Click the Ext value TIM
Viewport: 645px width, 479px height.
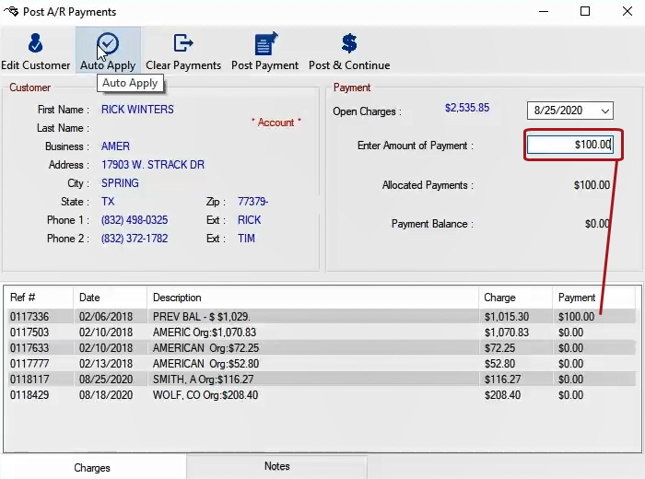246,239
